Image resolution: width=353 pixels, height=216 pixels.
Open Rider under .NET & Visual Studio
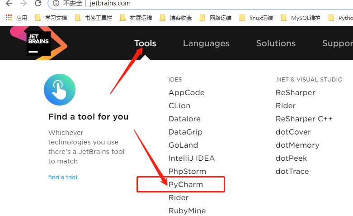(286, 106)
